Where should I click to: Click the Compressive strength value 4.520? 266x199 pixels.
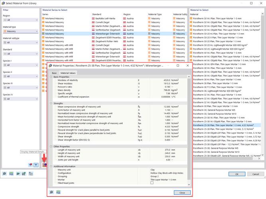point(167,127)
